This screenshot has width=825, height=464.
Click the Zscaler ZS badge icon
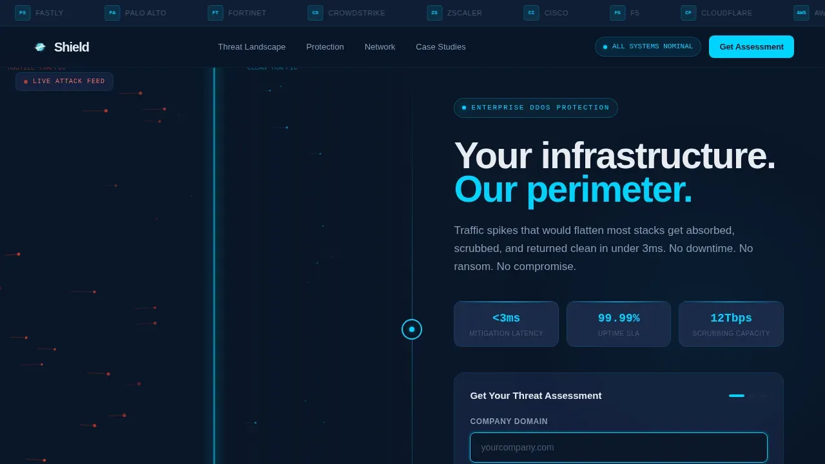[x=434, y=13]
